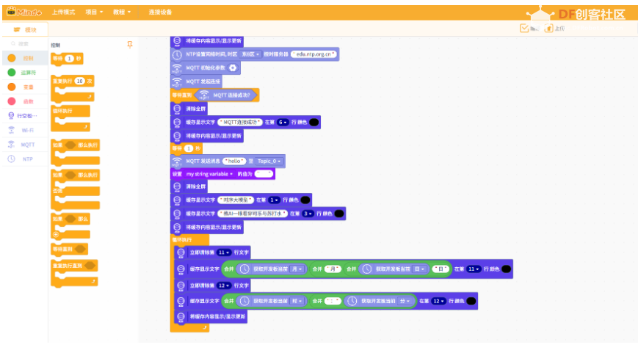Select the green Operators category circle
Image resolution: width=638 pixels, height=353 pixels.
(x=12, y=73)
